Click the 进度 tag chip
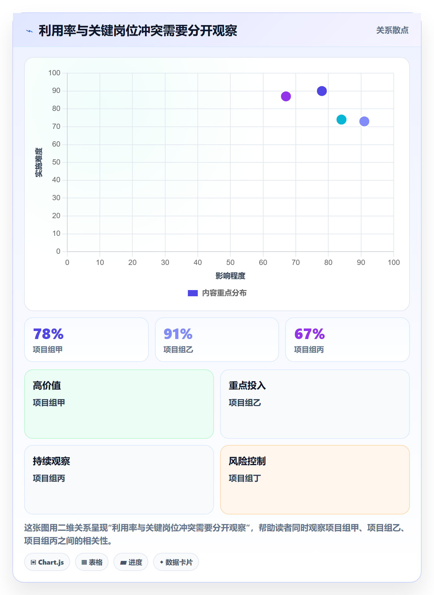The image size is (434, 595). click(x=131, y=562)
